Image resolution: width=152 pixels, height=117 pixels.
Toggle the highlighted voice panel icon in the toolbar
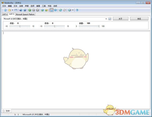52,10
